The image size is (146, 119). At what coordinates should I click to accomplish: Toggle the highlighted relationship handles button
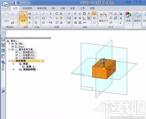click(94, 14)
